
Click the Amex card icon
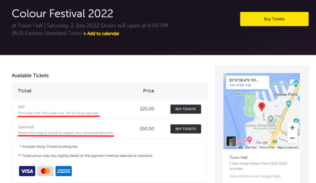(x=64, y=171)
